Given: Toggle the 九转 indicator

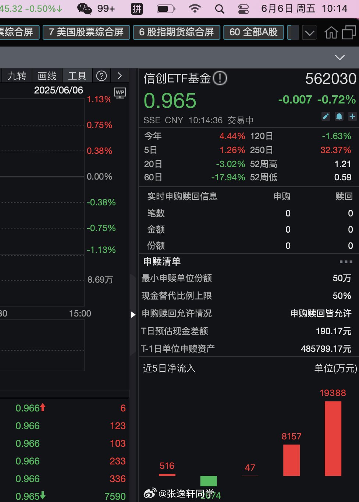Looking at the screenshot, I should tap(16, 76).
